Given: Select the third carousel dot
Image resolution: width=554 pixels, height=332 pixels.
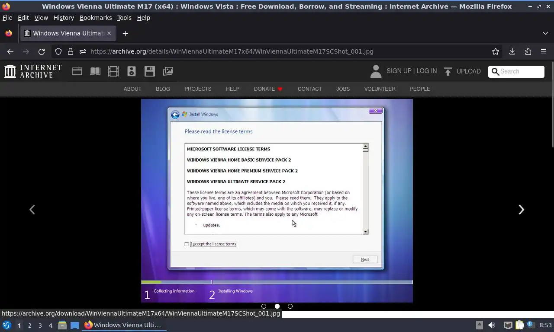Looking at the screenshot, I should click(290, 306).
